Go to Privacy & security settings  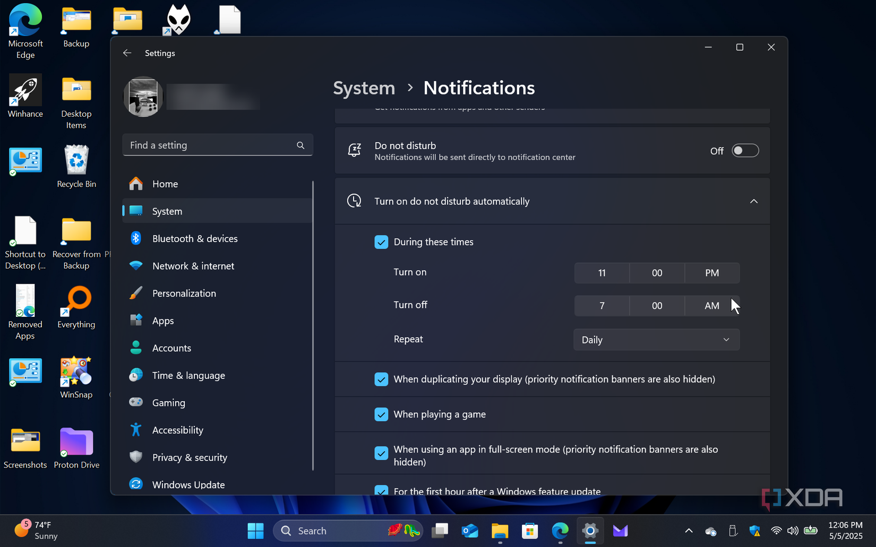189,457
